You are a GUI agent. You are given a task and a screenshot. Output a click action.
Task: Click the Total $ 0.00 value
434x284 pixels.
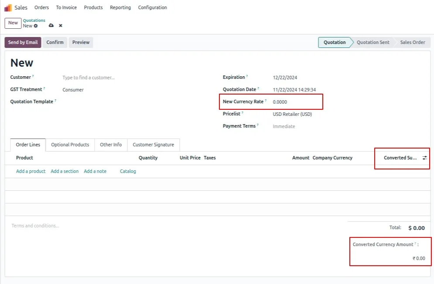[416, 228]
